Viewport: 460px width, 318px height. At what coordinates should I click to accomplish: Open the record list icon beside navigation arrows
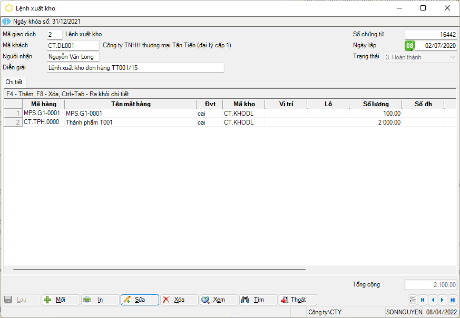point(413,300)
